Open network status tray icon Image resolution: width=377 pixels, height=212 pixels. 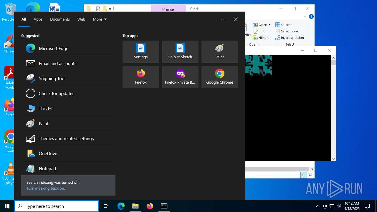pyautogui.click(x=332, y=206)
